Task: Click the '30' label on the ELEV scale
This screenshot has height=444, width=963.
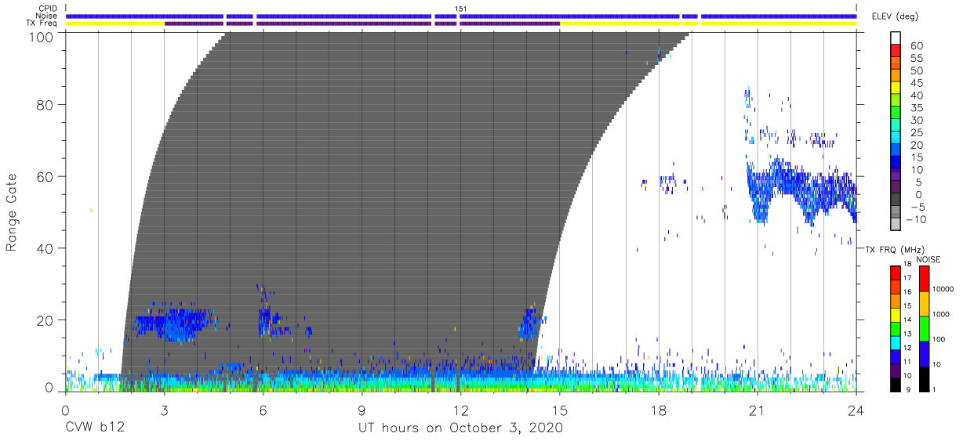Action: click(x=917, y=120)
